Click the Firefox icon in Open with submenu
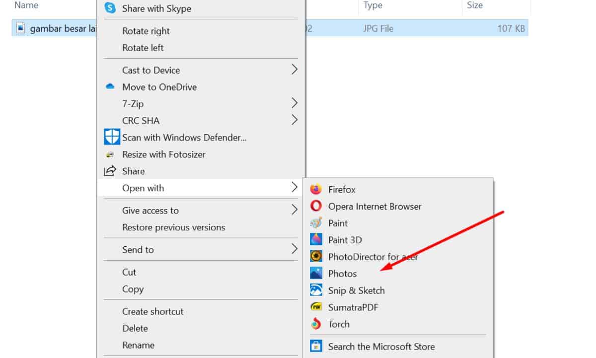The height and width of the screenshot is (358, 596). (316, 189)
